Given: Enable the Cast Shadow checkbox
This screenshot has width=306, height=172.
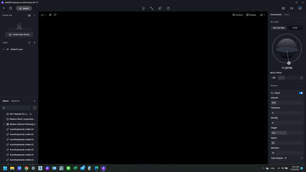Looking at the screenshot, I should point(301,158).
